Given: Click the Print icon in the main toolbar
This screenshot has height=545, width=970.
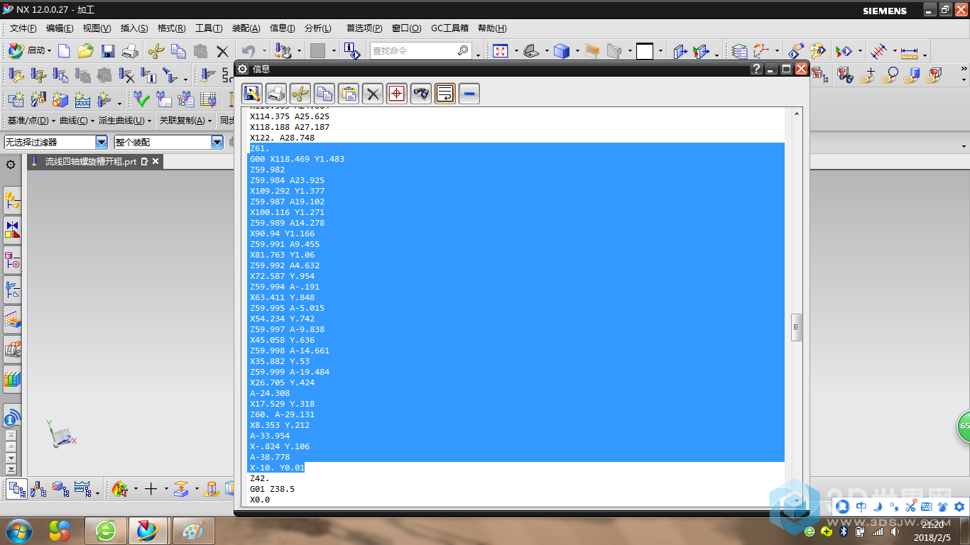Looking at the screenshot, I should pyautogui.click(x=130, y=50).
